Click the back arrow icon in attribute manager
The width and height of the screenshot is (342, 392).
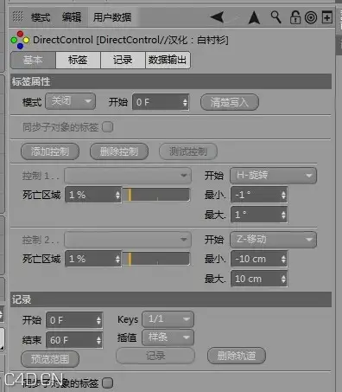218,17
